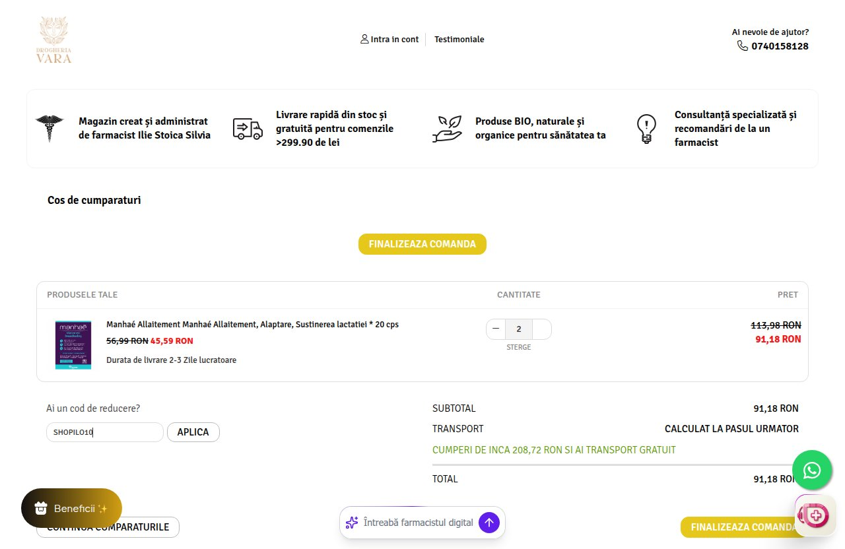The image size is (845, 549).
Task: Call phone number 0740158128
Action: click(780, 46)
